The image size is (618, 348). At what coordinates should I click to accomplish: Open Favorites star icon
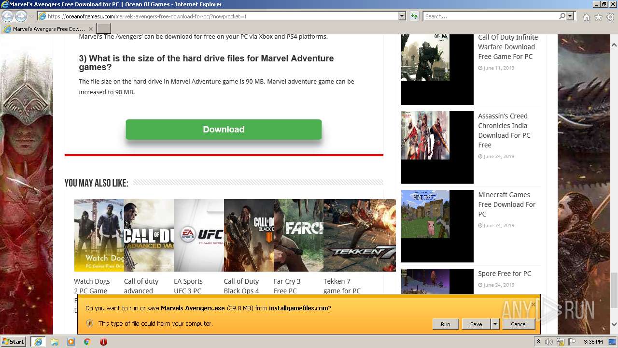(x=598, y=16)
